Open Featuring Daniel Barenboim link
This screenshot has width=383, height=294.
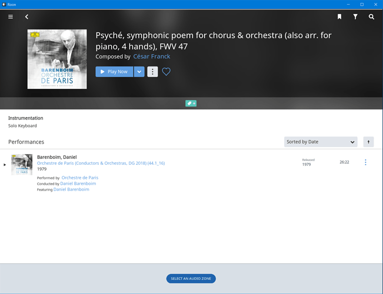click(x=71, y=189)
